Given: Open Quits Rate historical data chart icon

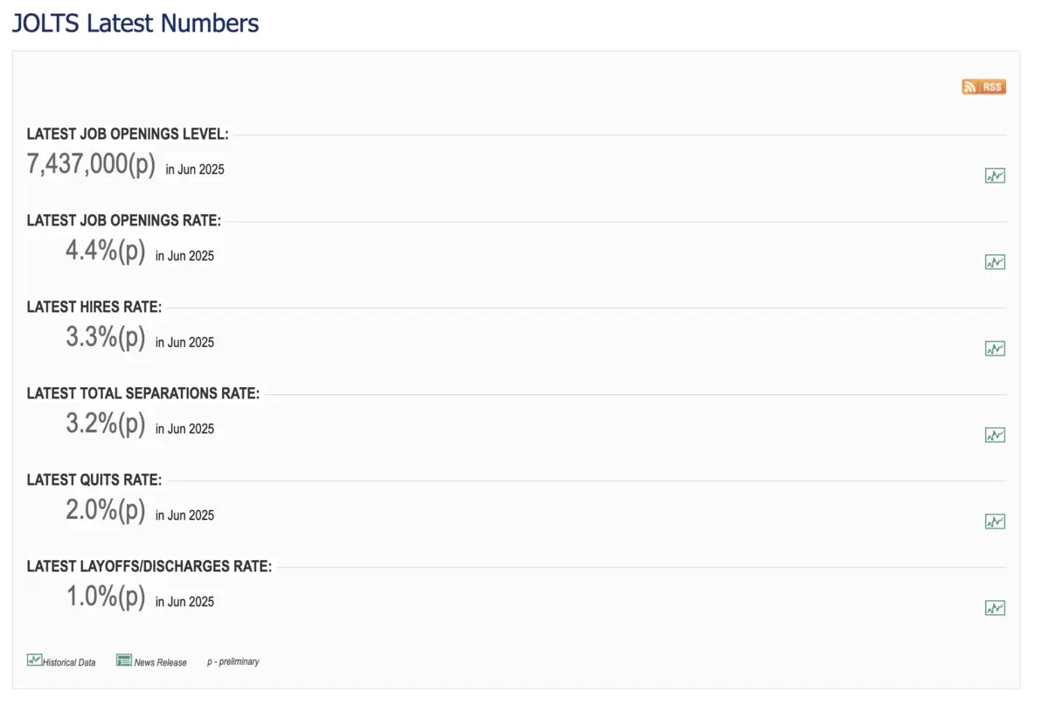Looking at the screenshot, I should (995, 521).
